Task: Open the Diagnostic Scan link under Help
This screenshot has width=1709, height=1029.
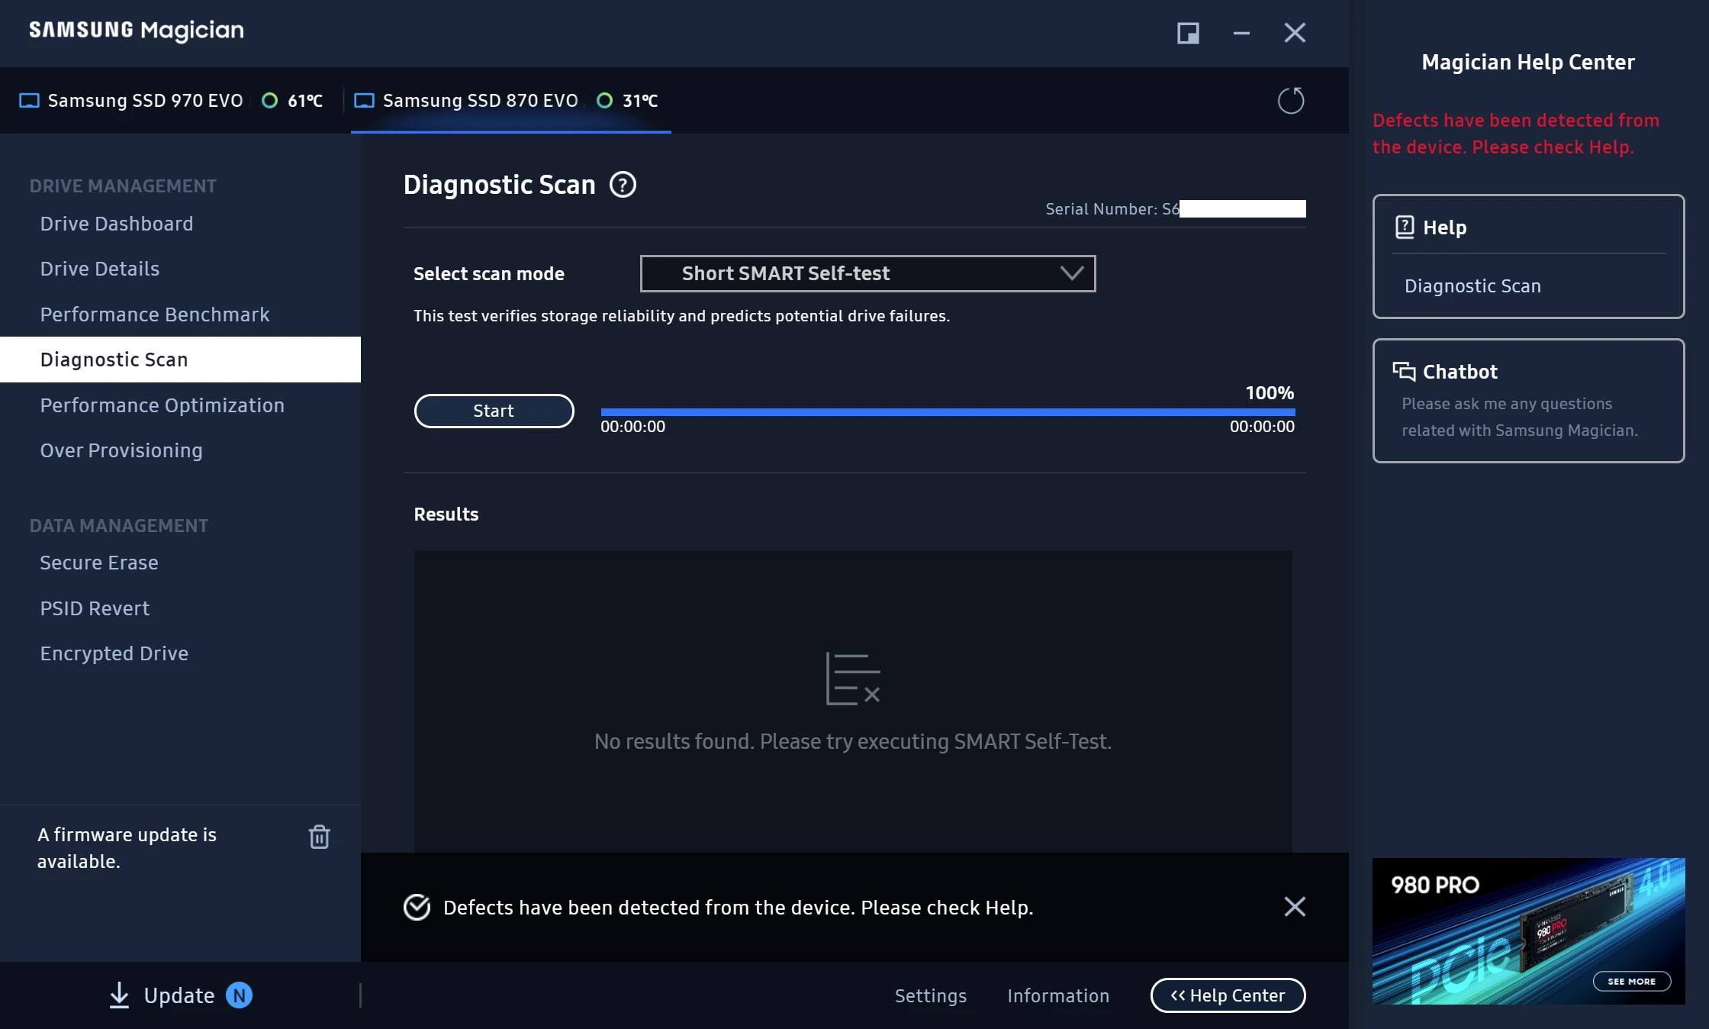Action: coord(1473,285)
